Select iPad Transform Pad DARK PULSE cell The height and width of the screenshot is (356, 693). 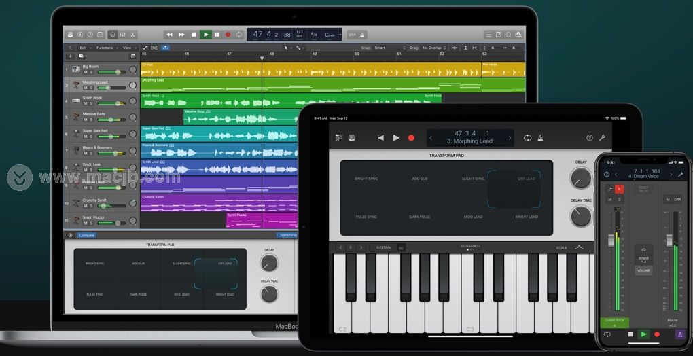[x=419, y=217]
